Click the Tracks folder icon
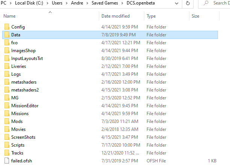This screenshot has height=168, width=230. (x=7, y=153)
